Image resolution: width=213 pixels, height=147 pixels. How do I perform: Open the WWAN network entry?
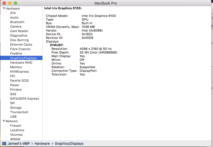tap(15, 139)
